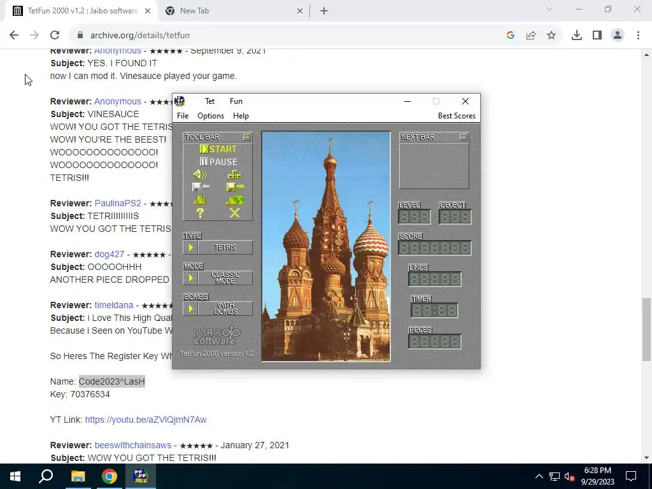This screenshot has height=489, width=652.
Task: Click the CLASSIC MODE label button
Action: pos(225,278)
